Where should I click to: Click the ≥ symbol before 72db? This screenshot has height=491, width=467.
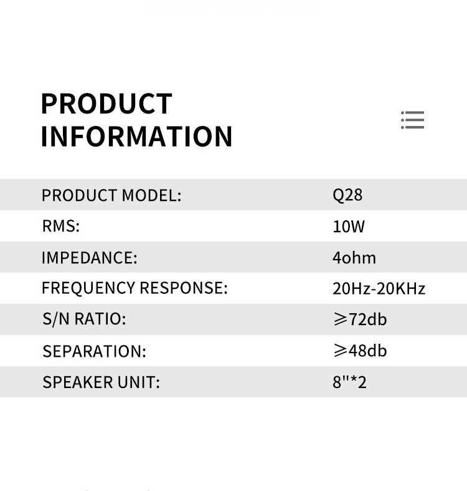tap(340, 319)
